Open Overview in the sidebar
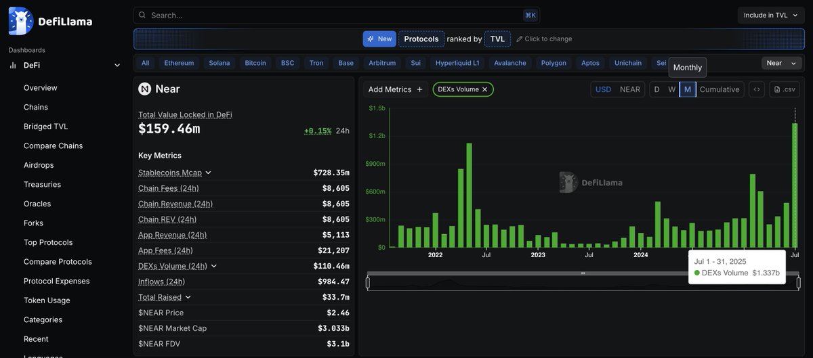This screenshot has width=813, height=358. point(41,88)
